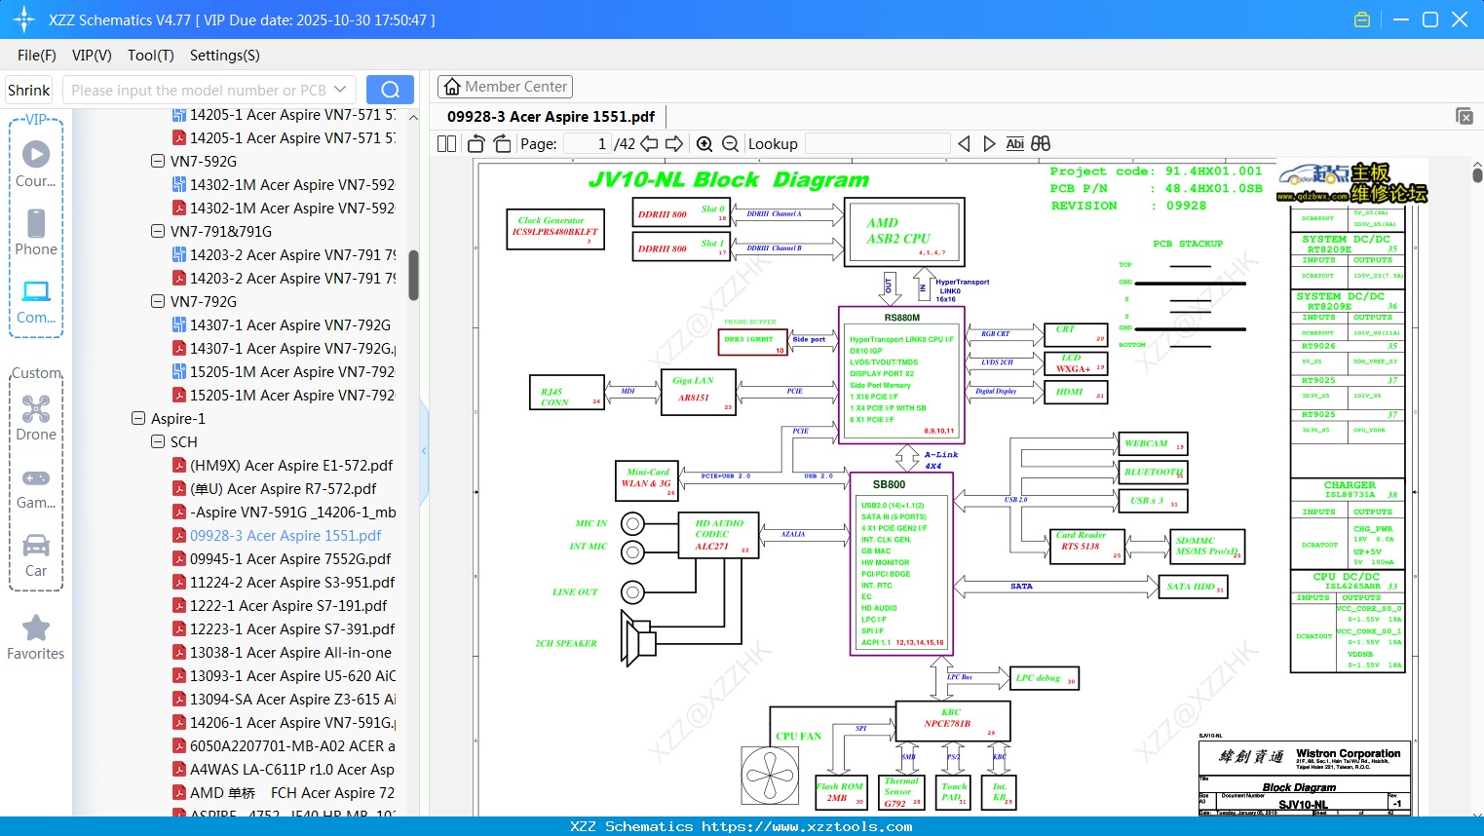Collapse the VN7-792G folder
1484x836 pixels.
158,302
